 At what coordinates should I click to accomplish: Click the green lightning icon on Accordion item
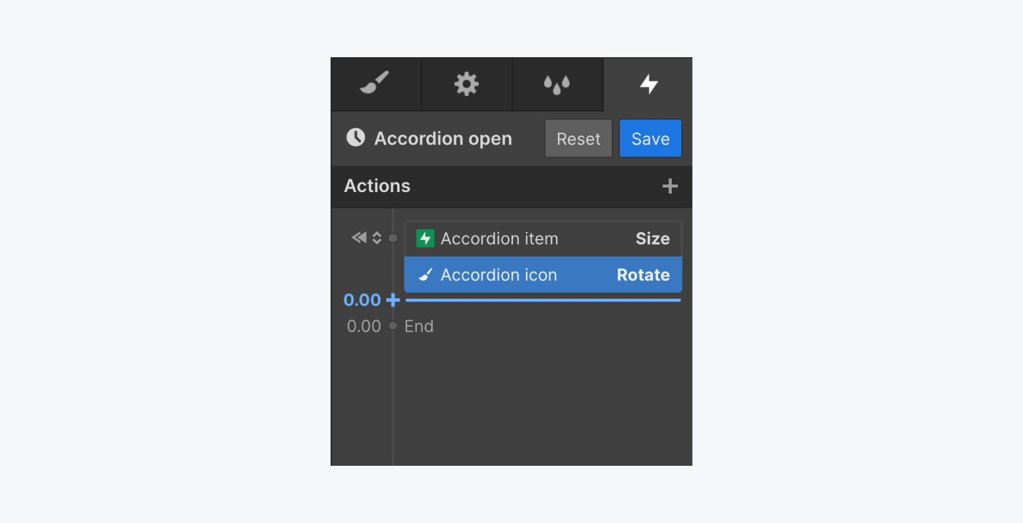point(426,238)
